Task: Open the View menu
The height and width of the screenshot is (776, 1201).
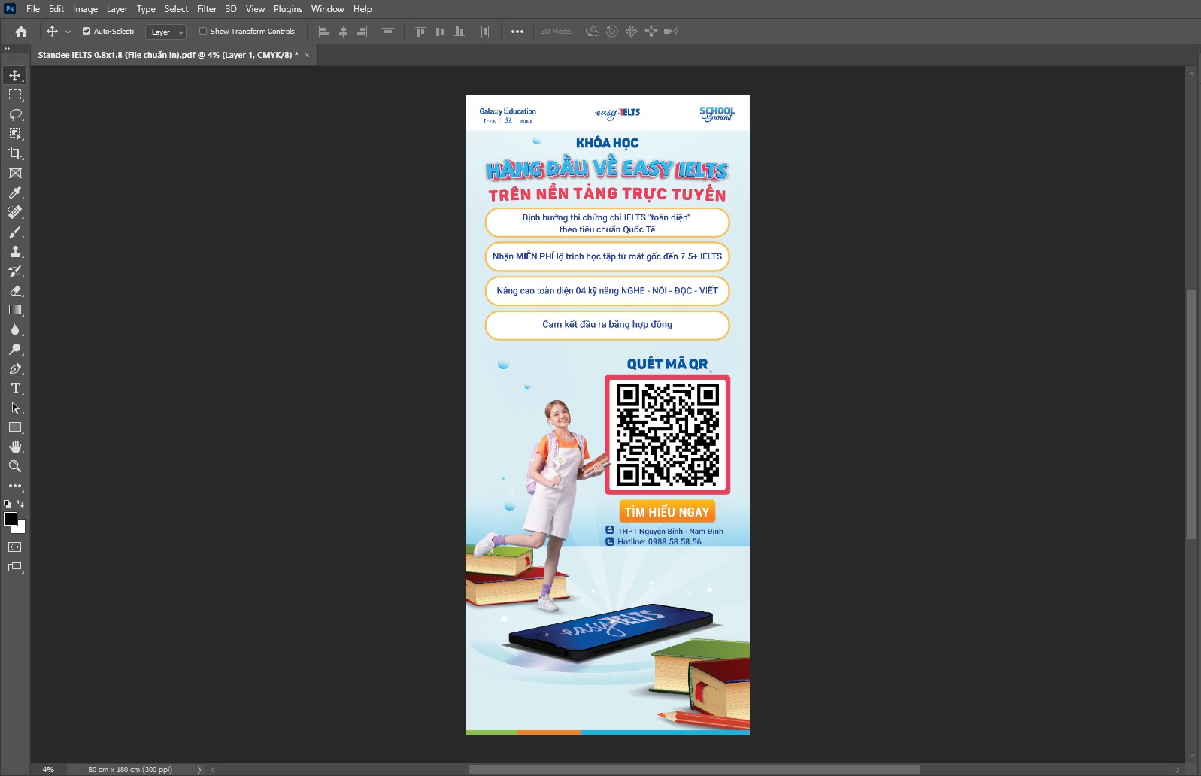Action: (256, 9)
